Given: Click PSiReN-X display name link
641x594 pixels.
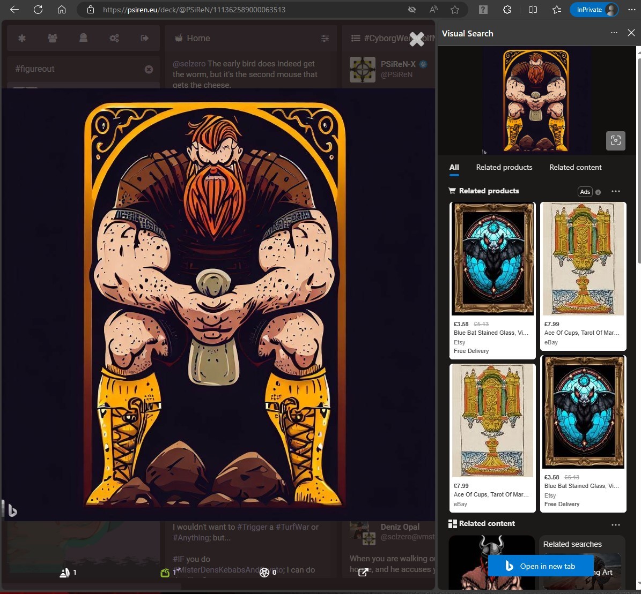Looking at the screenshot, I should [398, 64].
